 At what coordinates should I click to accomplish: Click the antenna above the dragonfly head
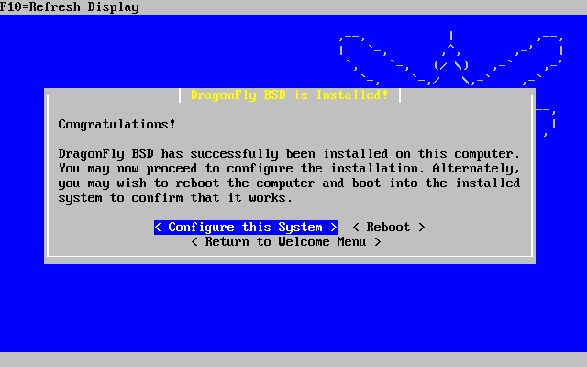[451, 36]
